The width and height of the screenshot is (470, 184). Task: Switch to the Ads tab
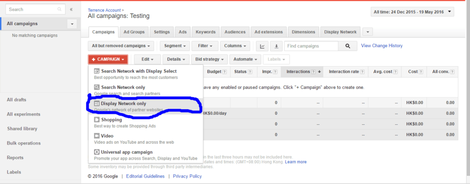pyautogui.click(x=183, y=32)
